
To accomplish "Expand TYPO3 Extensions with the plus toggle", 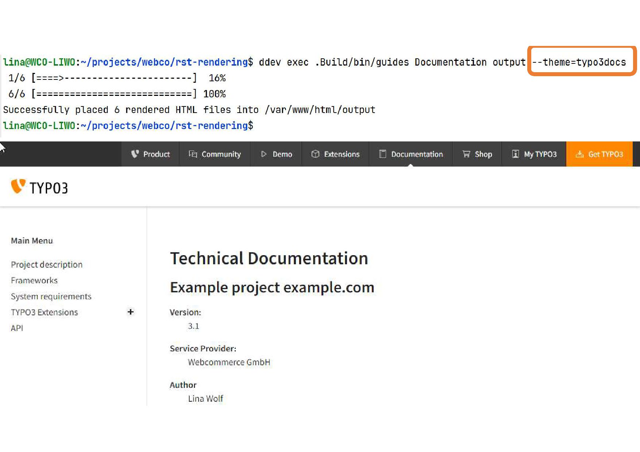I will tap(131, 312).
